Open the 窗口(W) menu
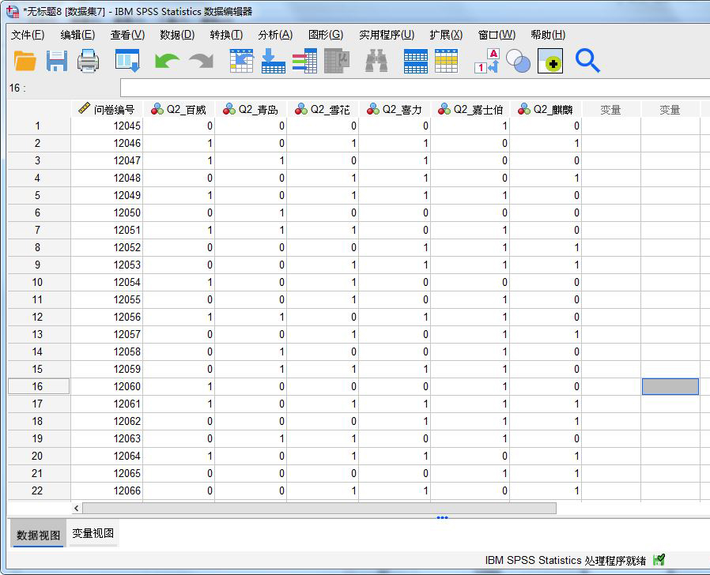 coord(497,35)
